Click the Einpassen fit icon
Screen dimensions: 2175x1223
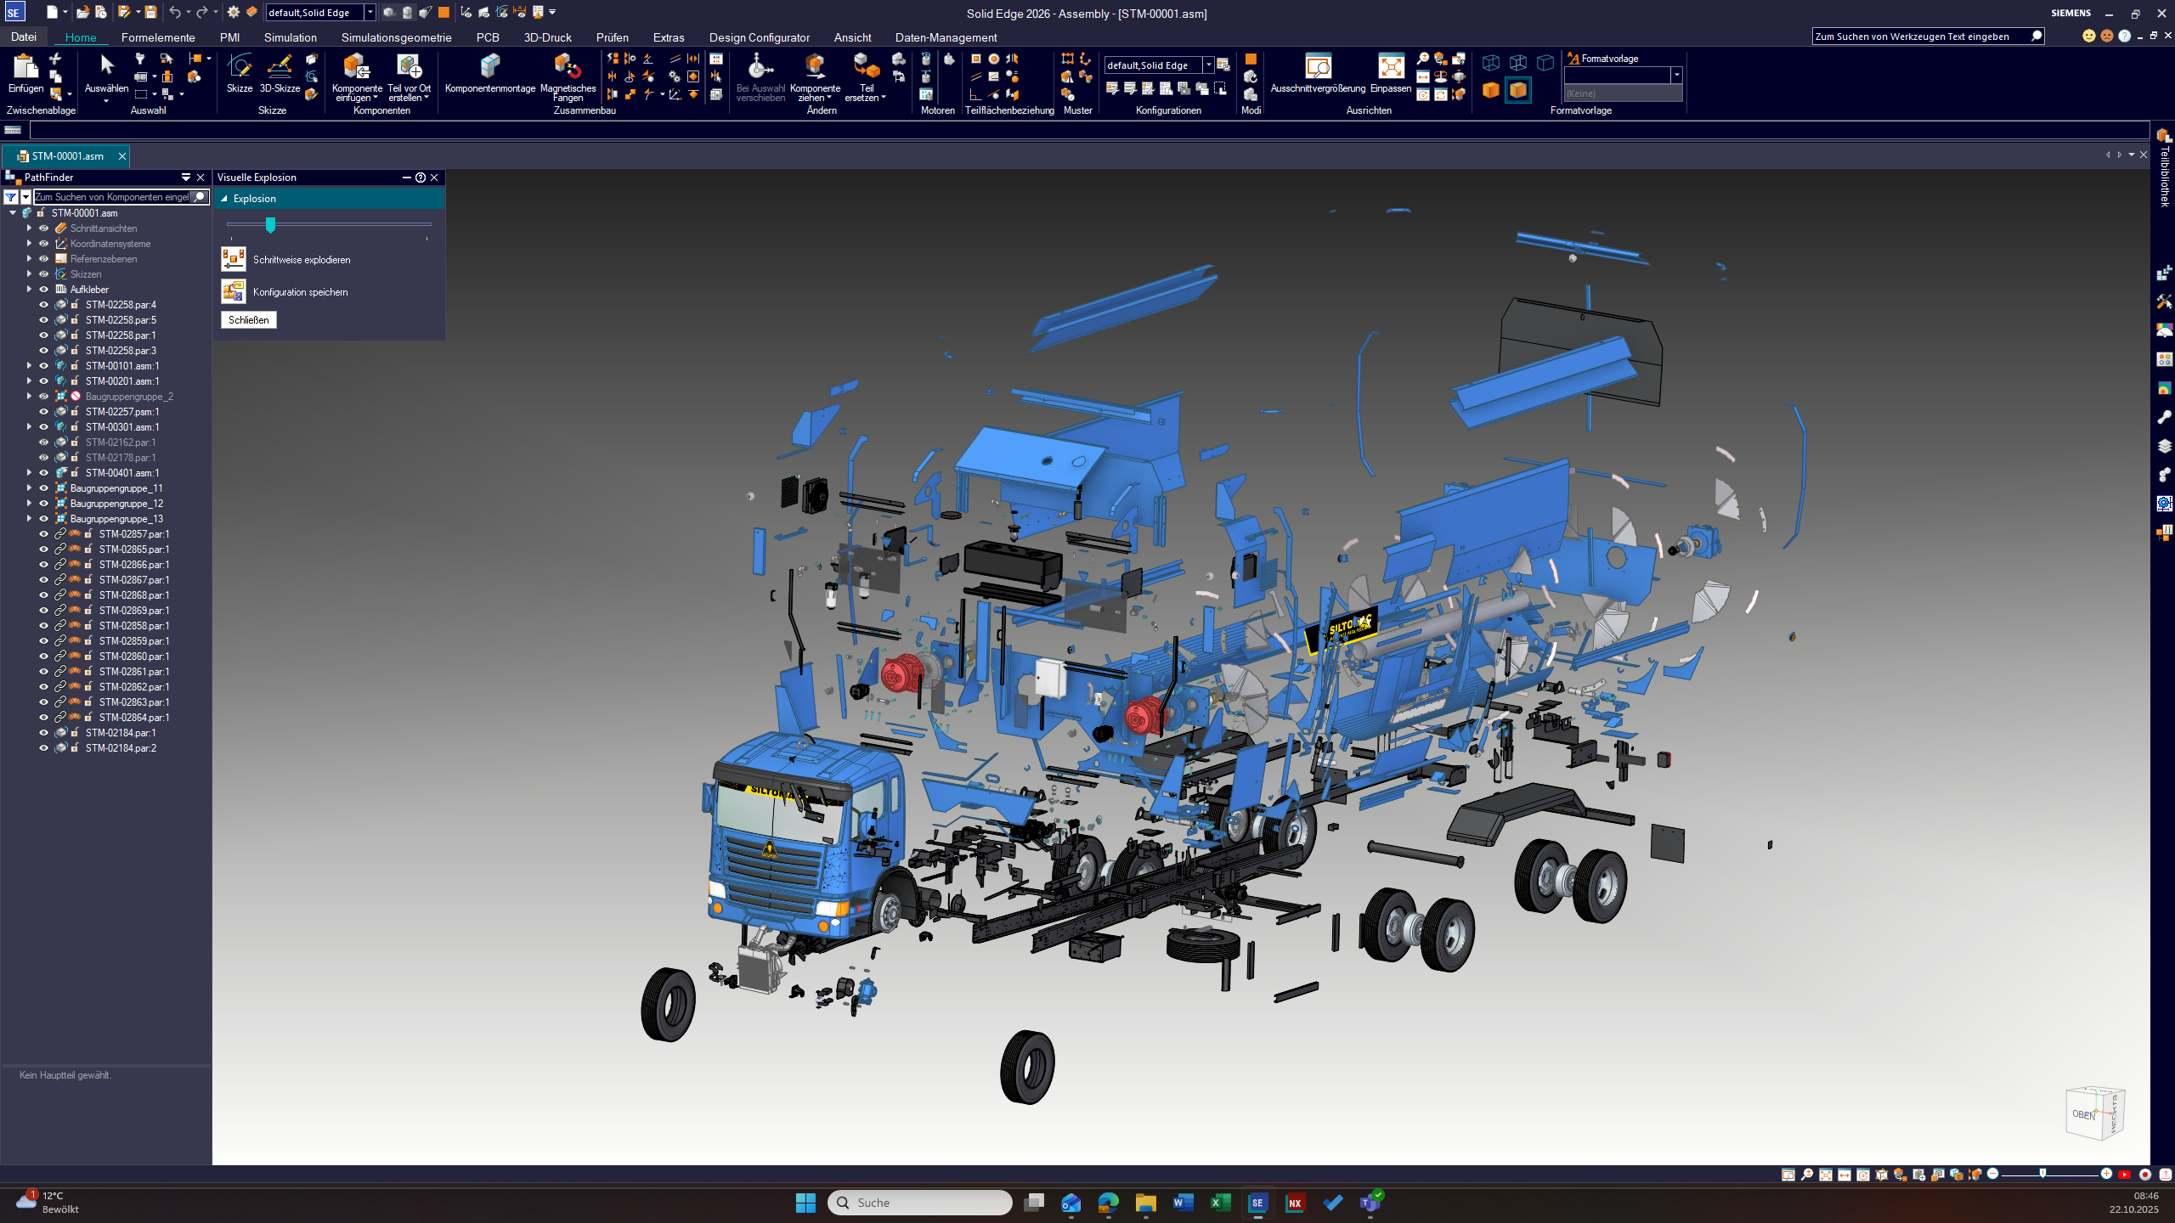pos(1390,67)
